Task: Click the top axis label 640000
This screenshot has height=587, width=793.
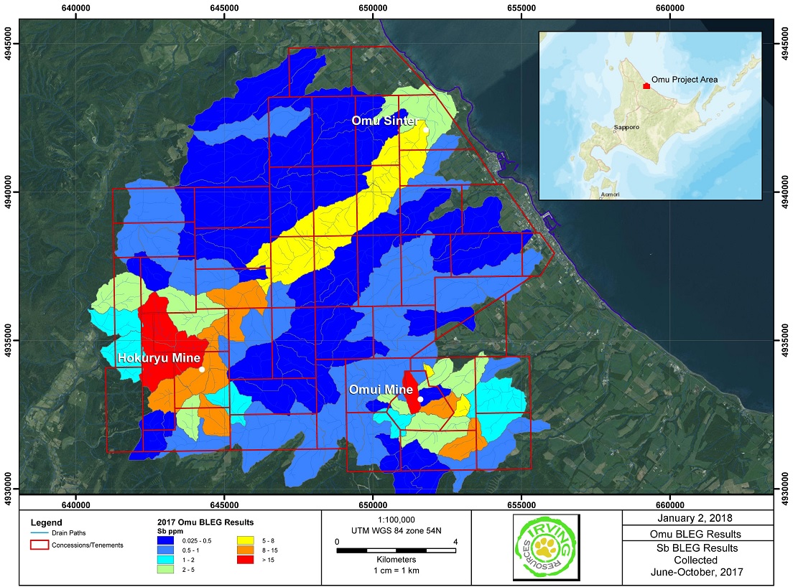Action: pyautogui.click(x=76, y=8)
